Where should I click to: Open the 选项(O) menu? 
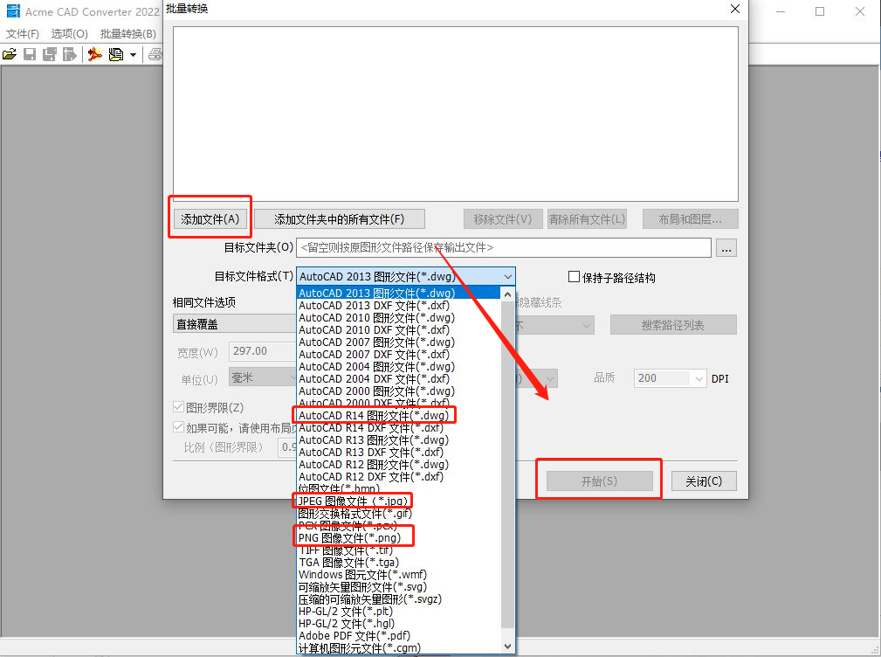70,34
